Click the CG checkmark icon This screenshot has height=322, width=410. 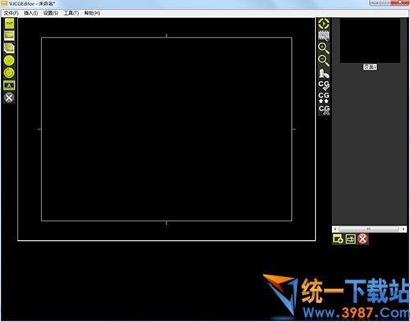pyautogui.click(x=324, y=85)
